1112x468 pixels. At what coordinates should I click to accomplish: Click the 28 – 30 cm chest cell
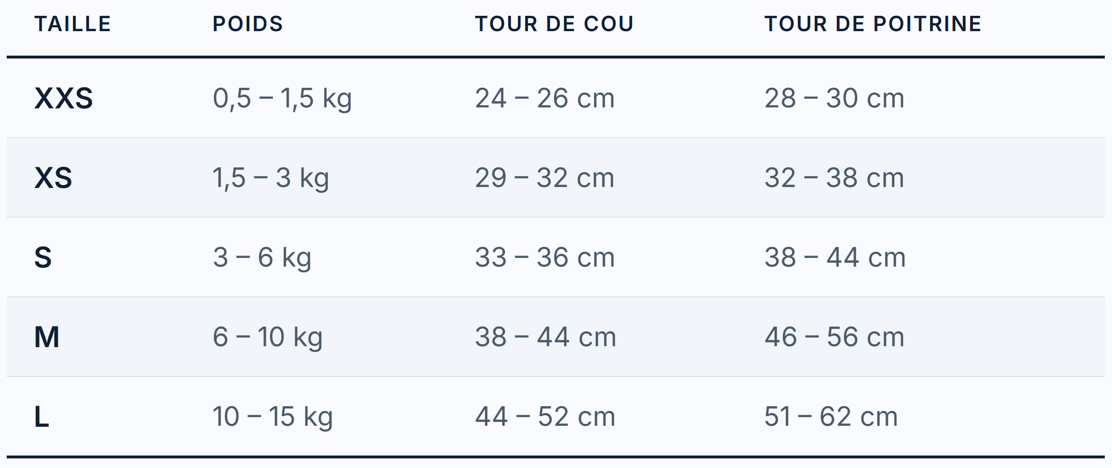(834, 98)
